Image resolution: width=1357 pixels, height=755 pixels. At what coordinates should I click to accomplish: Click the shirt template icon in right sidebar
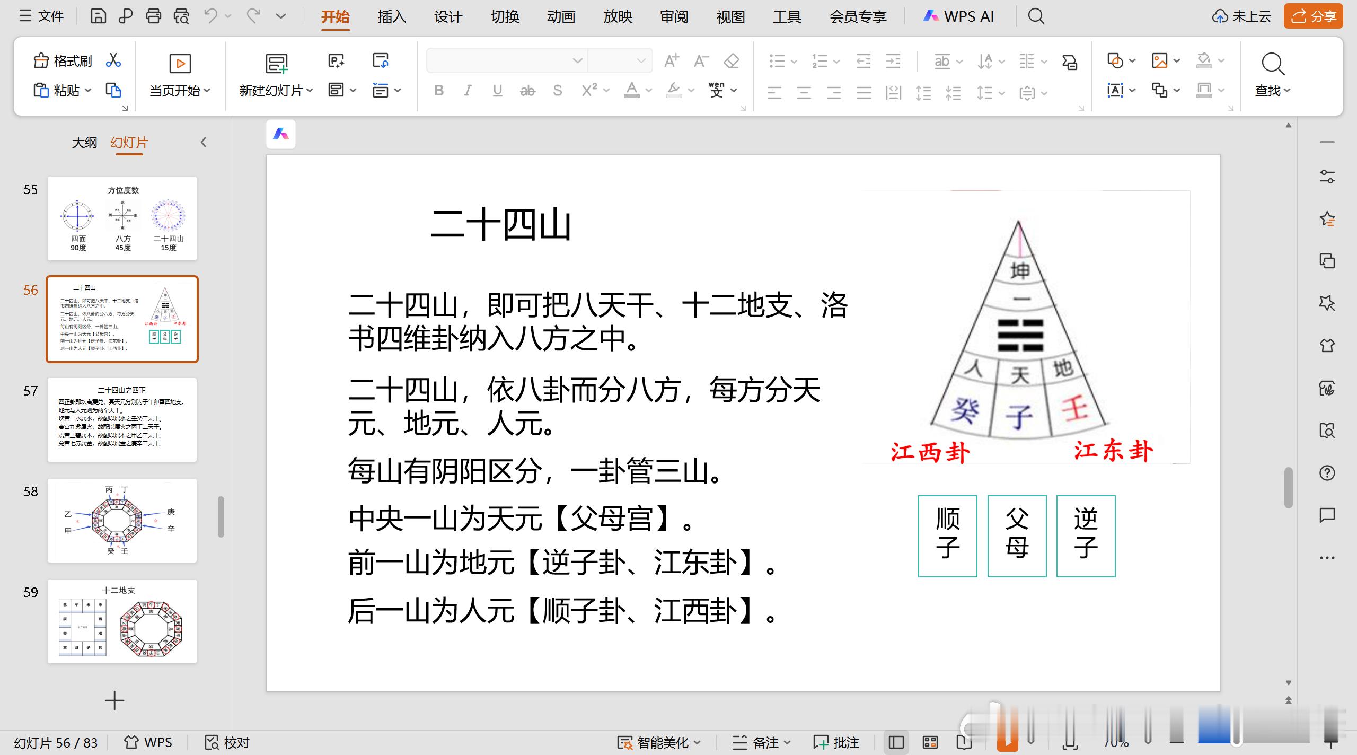(1327, 346)
